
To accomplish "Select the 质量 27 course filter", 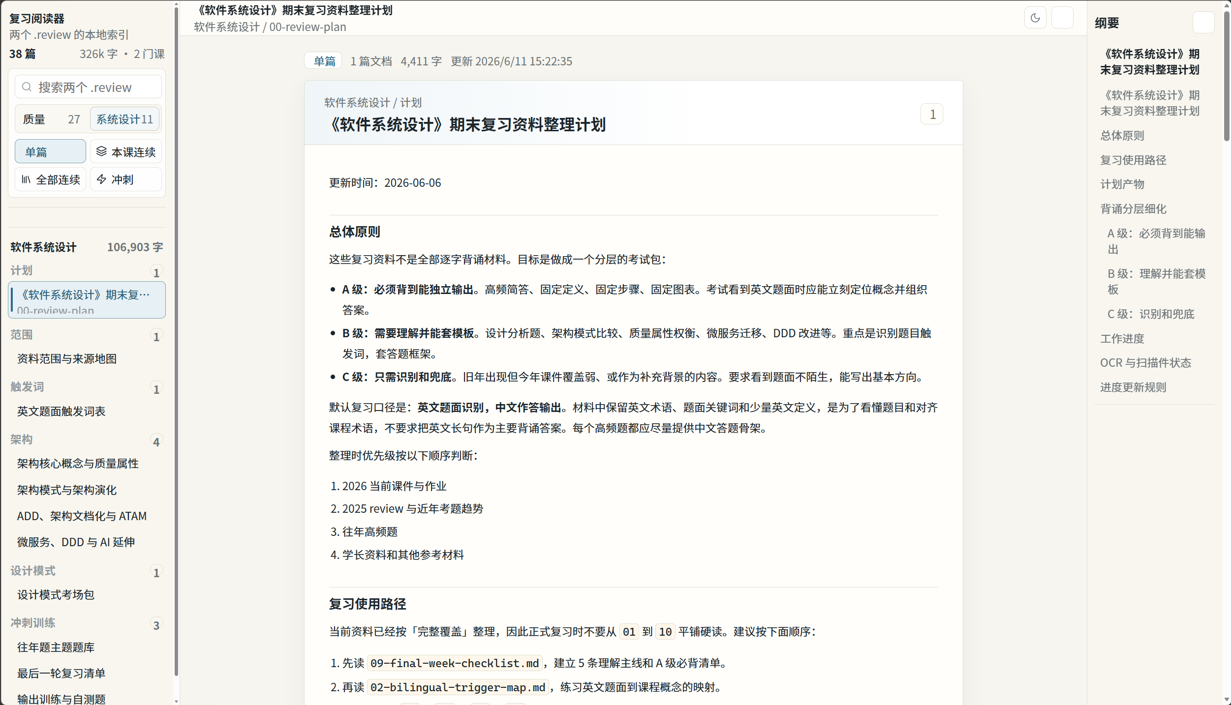I will [51, 119].
